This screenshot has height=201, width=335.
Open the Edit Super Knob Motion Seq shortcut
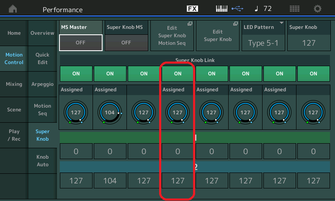172,36
